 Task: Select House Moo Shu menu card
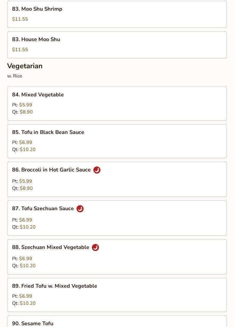36,39
